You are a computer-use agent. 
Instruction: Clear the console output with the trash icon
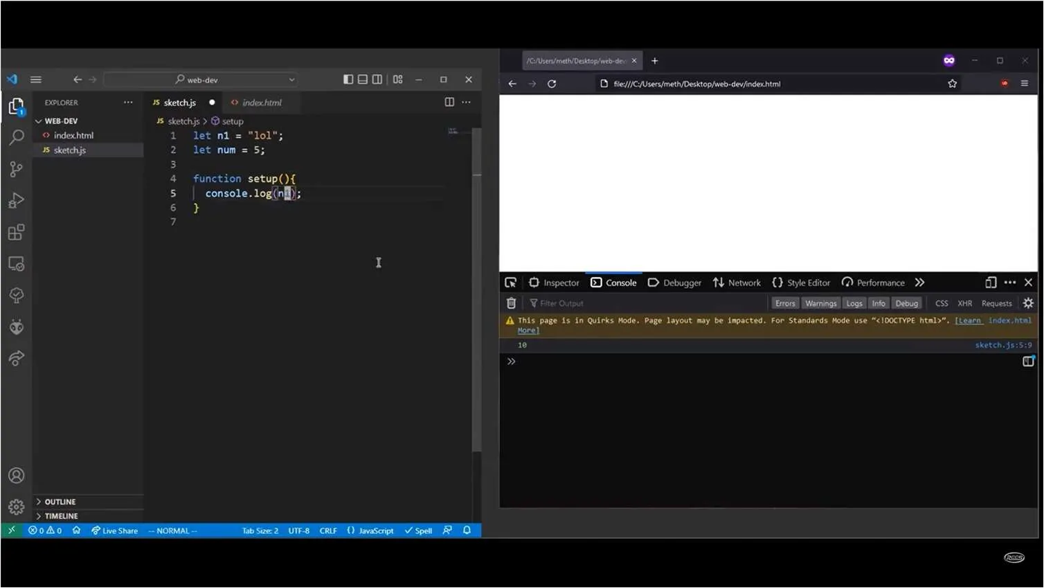511,303
